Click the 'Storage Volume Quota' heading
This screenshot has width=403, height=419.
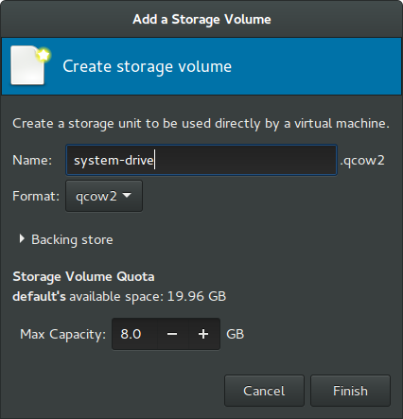tap(83, 276)
